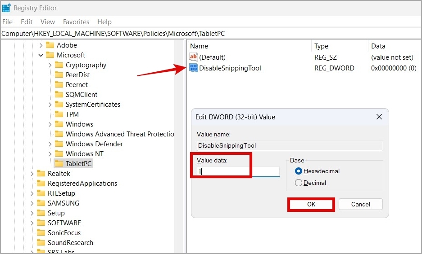Click the SQMClient folder icon
422x254 pixels.
[59, 94]
